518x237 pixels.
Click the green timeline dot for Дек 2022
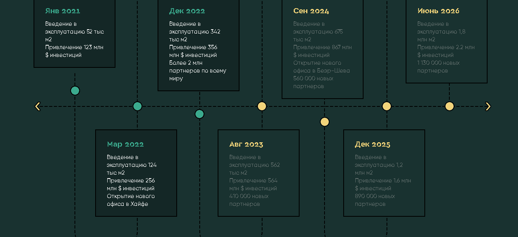coord(199,114)
